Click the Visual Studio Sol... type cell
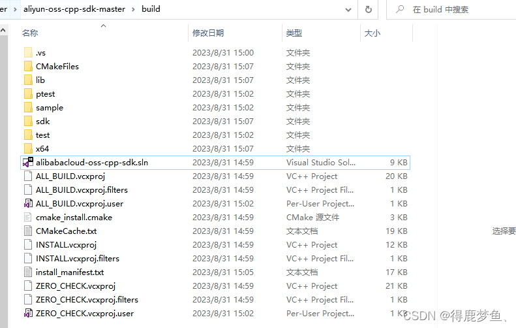 [x=320, y=163]
